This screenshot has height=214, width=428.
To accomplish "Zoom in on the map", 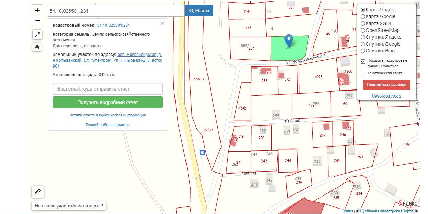I will (x=37, y=10).
